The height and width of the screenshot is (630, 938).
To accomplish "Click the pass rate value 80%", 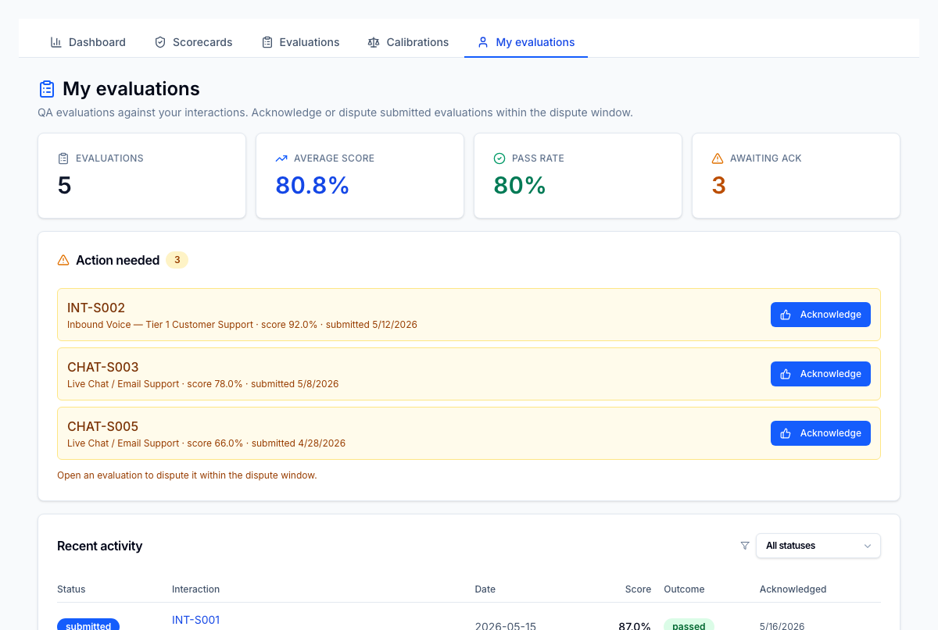I will [520, 186].
